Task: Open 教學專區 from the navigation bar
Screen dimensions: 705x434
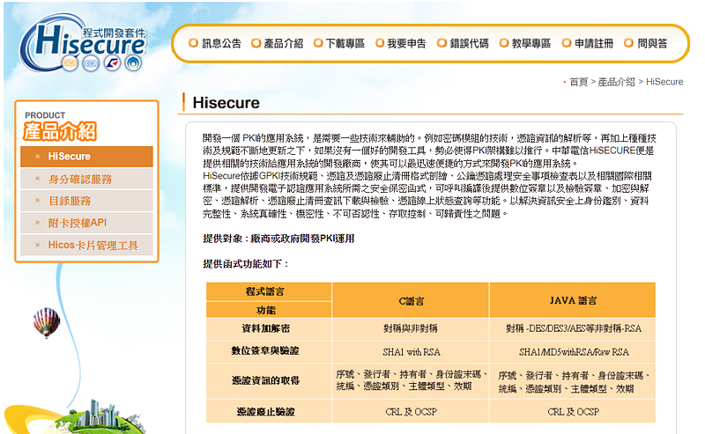Action: pyautogui.click(x=525, y=43)
